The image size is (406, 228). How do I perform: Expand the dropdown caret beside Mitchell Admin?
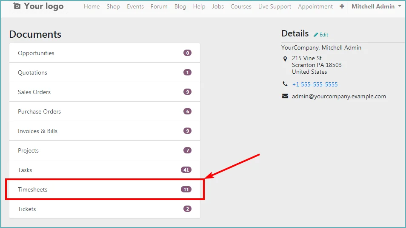(x=400, y=6)
